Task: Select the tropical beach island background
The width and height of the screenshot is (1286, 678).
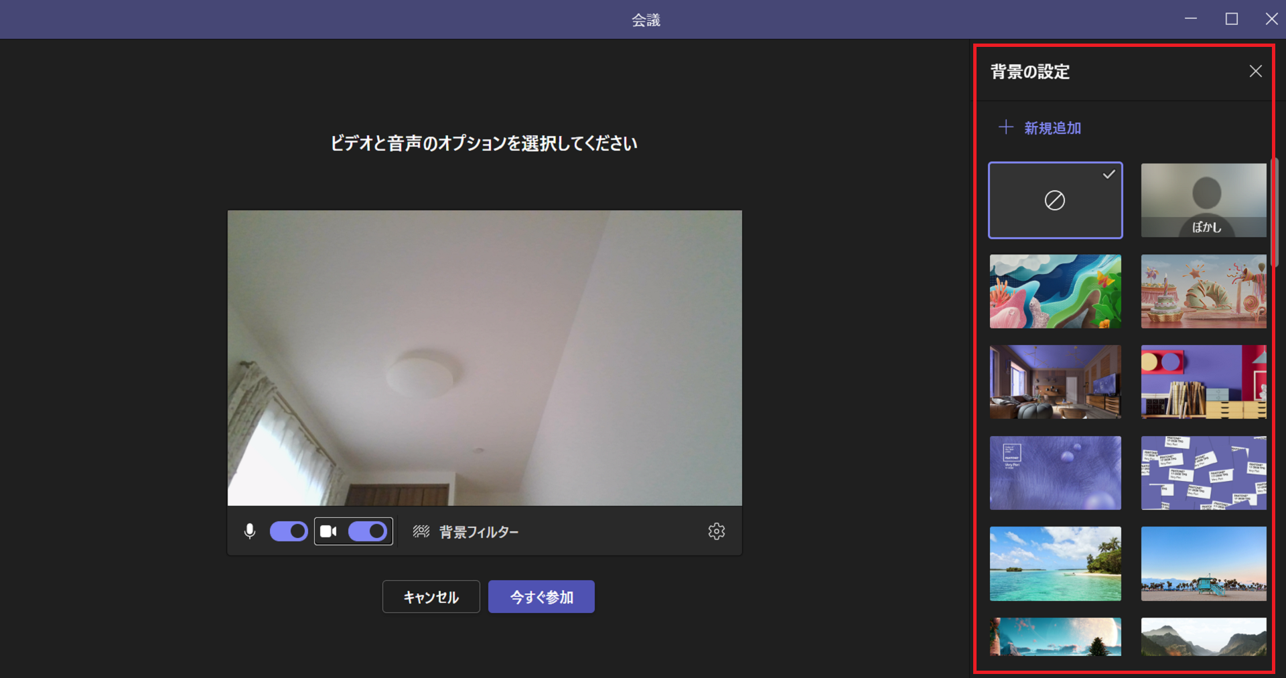Action: click(x=1055, y=563)
